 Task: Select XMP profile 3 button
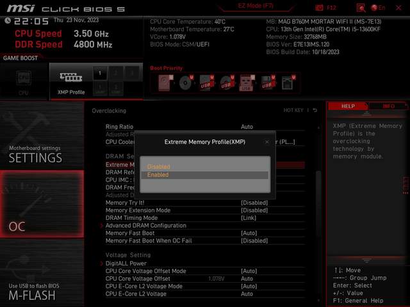coord(132,74)
